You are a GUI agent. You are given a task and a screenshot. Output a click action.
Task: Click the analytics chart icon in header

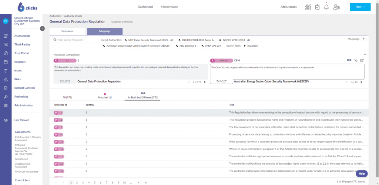click(x=308, y=7)
